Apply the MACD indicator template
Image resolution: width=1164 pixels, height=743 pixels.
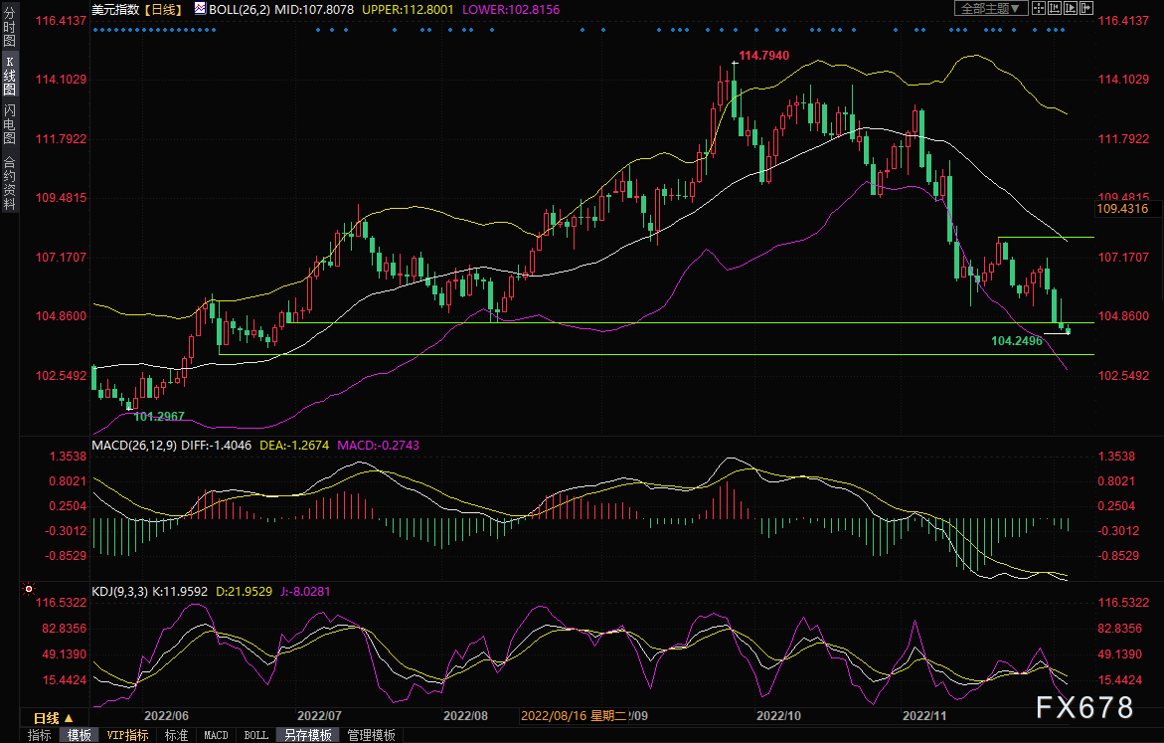(216, 735)
